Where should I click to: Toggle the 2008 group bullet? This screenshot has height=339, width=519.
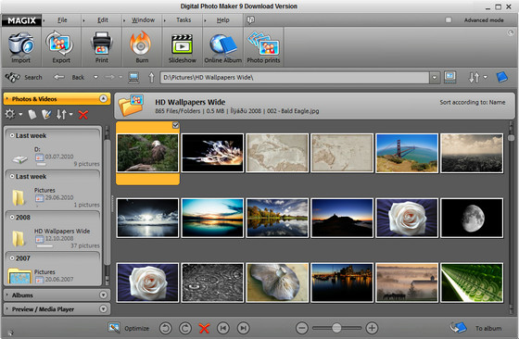12,218
